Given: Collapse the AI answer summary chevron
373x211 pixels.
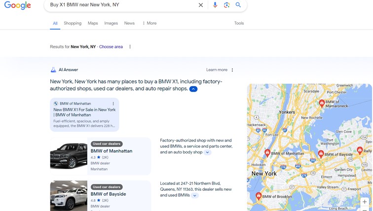Looking at the screenshot, I should (193, 89).
